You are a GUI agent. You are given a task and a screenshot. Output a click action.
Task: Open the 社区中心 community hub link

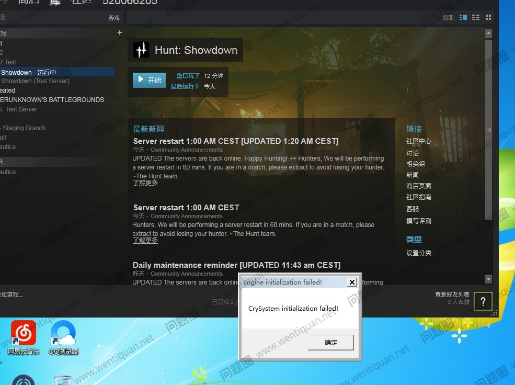(x=418, y=141)
